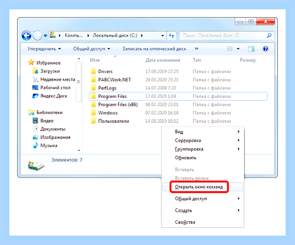Select the PerfLogs folder icon
The width and height of the screenshot is (295, 245).
[93, 88]
